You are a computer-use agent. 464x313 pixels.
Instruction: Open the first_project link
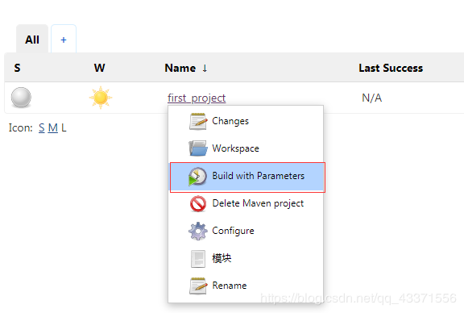click(x=197, y=98)
